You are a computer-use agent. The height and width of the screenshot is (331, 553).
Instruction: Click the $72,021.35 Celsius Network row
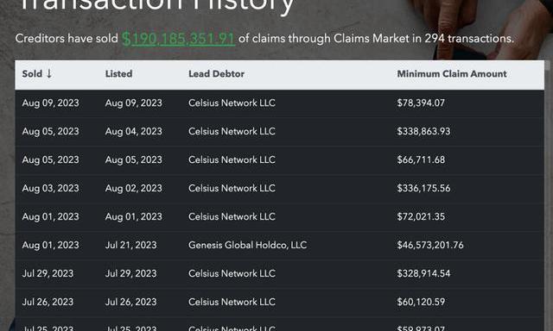tap(279, 216)
